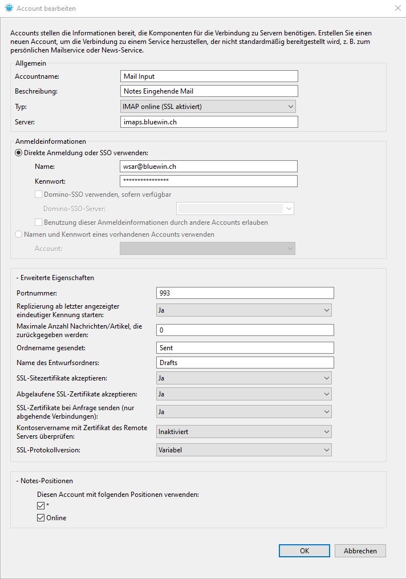Uncheck the Online position checkbox
The width and height of the screenshot is (406, 579).
click(40, 518)
